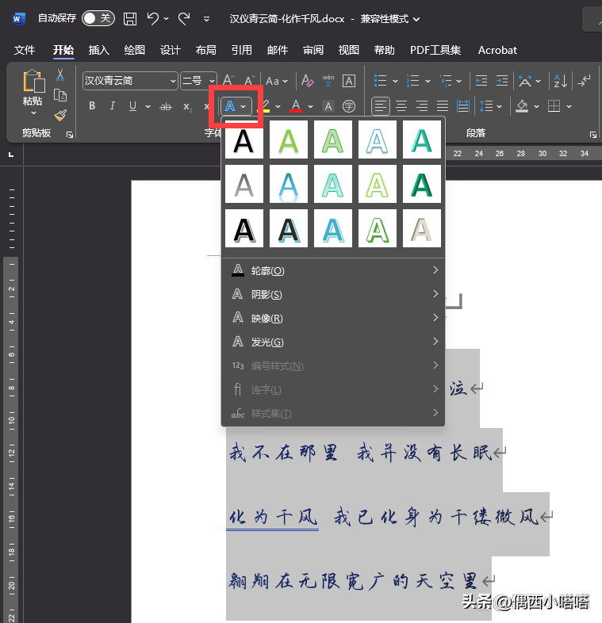Choose the dark green gradient text effect
Screen dimensions: 602x623
click(421, 185)
